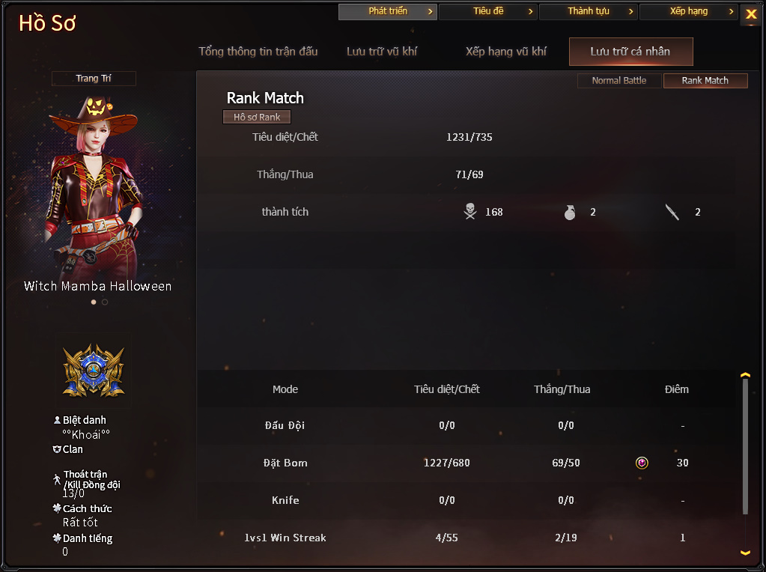The width and height of the screenshot is (766, 572).
Task: Click the gold rank emblem badge
Action: click(x=94, y=371)
